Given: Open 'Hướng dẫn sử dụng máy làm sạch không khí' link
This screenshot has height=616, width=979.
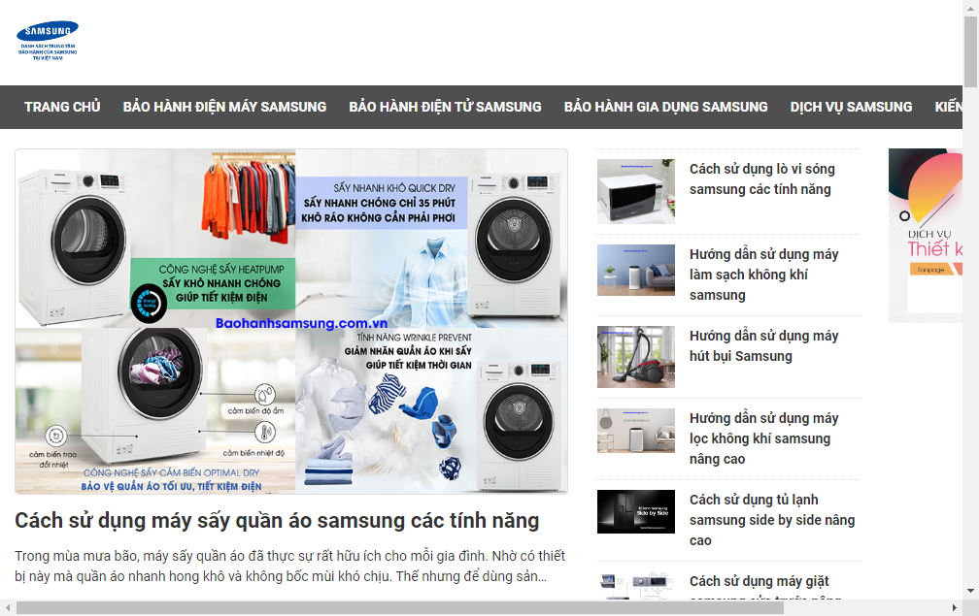Looking at the screenshot, I should tap(763, 275).
